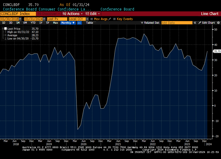Viewport: 221px width, 159px height.
Task: Select the 5Y time range
Action: point(48,23)
